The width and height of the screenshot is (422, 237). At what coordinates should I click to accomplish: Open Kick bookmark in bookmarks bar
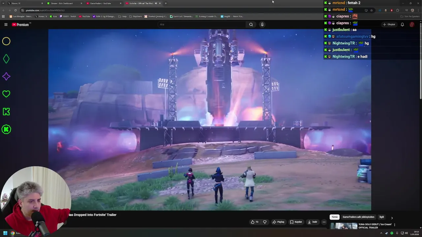(x=53, y=16)
